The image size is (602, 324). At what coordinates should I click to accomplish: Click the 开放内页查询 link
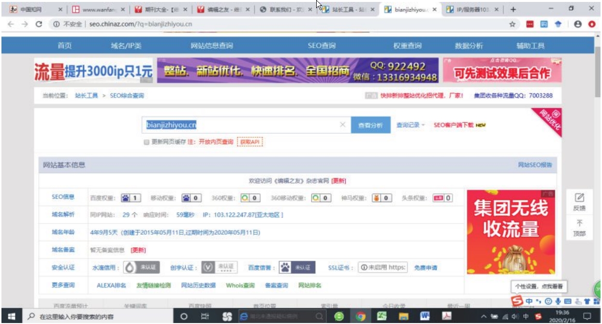click(216, 142)
